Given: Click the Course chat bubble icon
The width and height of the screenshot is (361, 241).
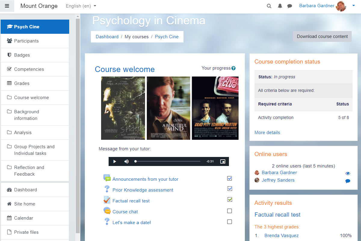Looking at the screenshot, I should [107, 211].
